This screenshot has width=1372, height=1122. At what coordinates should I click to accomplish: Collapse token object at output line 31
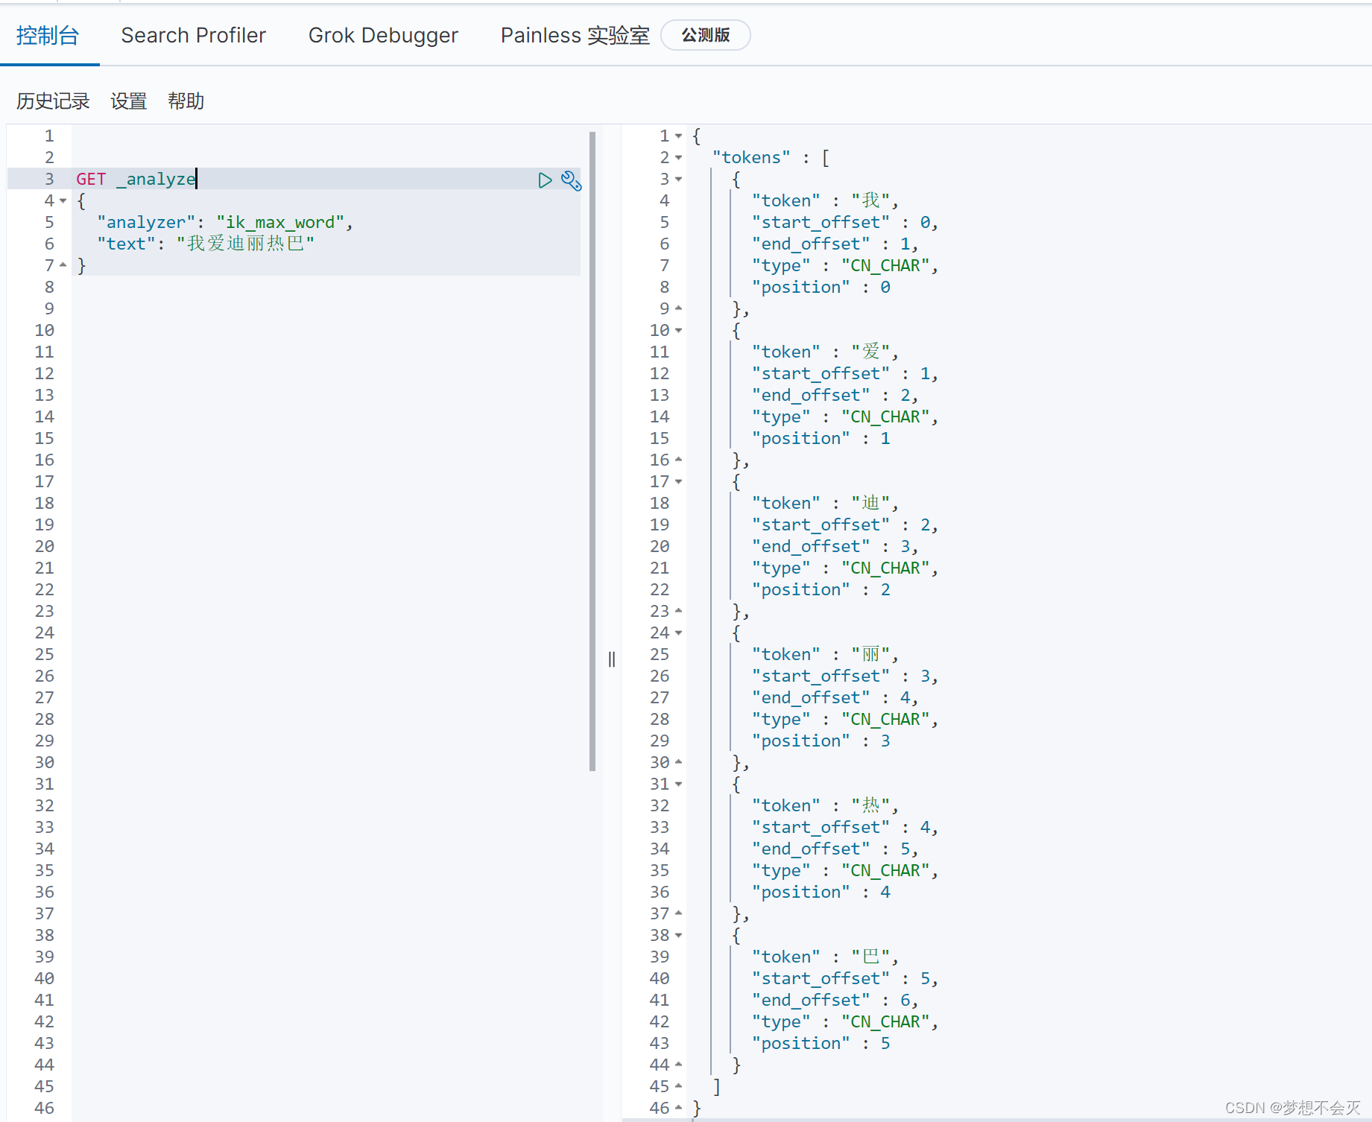tap(678, 785)
